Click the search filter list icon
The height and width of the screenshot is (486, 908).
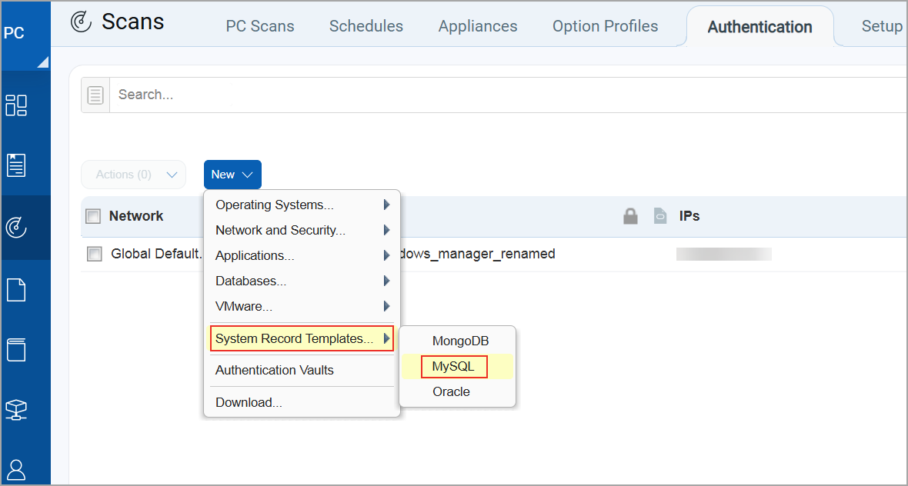pyautogui.click(x=95, y=95)
